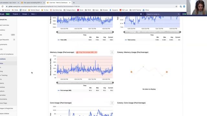Switch to the Overview Metrics Dashboard tab
This screenshot has height=116, width=207.
pos(59,3)
